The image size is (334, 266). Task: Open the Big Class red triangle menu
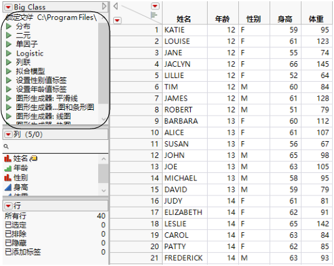(8, 7)
